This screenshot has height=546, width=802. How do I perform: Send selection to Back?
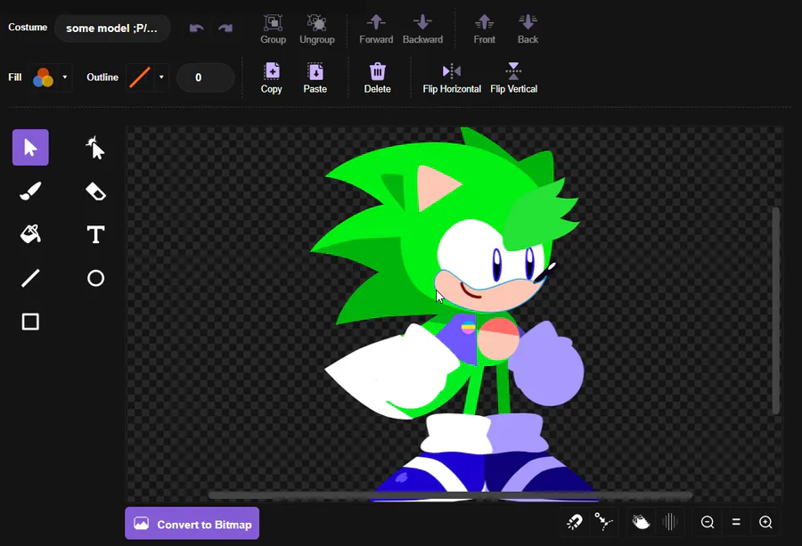click(528, 29)
